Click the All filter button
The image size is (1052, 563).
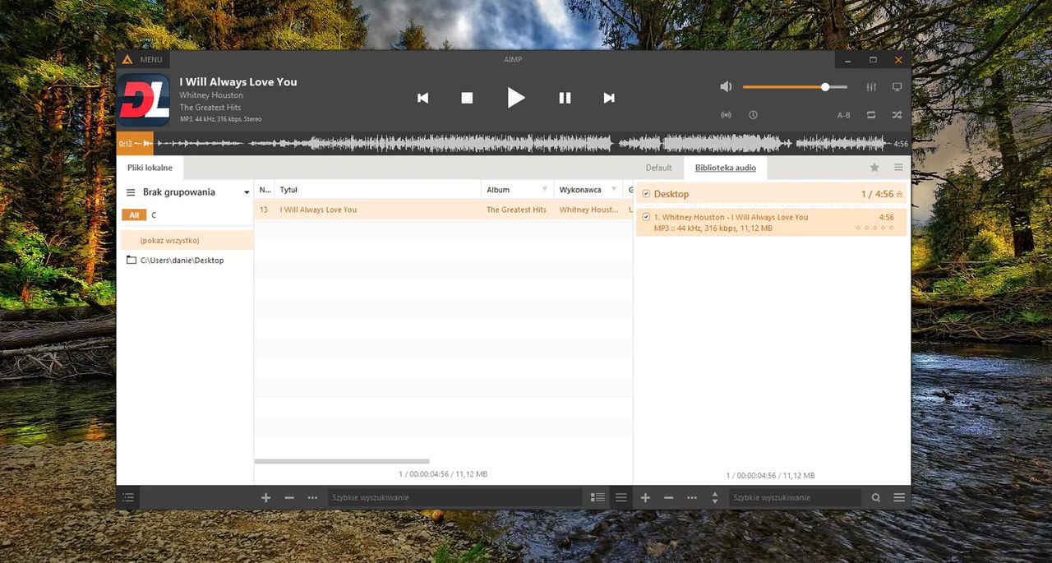point(133,215)
